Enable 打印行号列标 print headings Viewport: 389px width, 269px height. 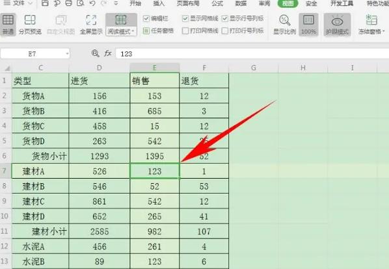pyautogui.click(x=225, y=31)
